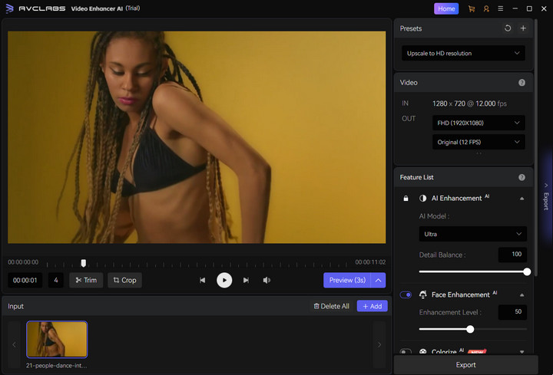The width and height of the screenshot is (553, 375).
Task: Click the Crop button
Action: 124,280
